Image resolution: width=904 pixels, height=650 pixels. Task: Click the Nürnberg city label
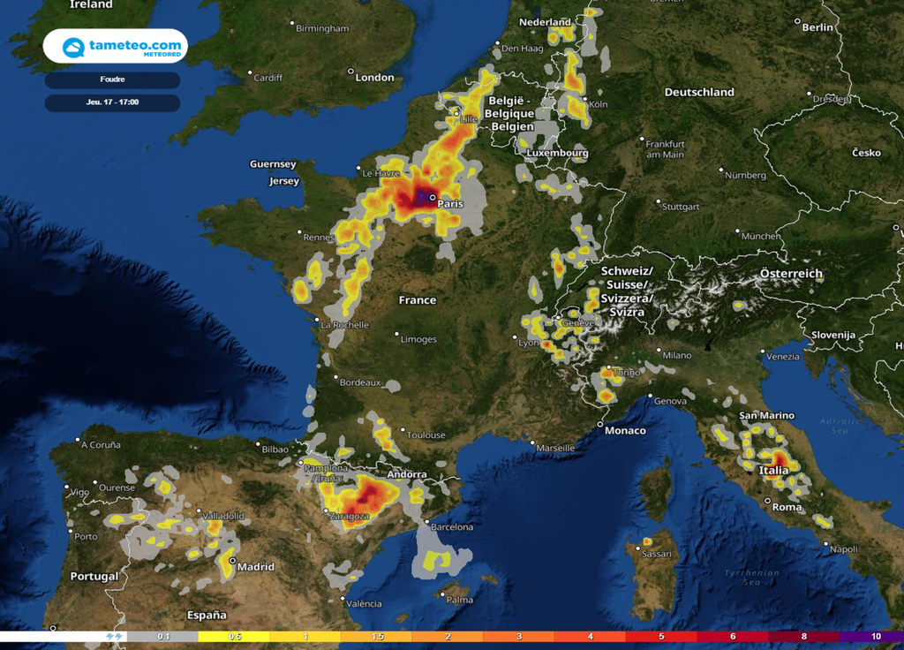pyautogui.click(x=745, y=176)
